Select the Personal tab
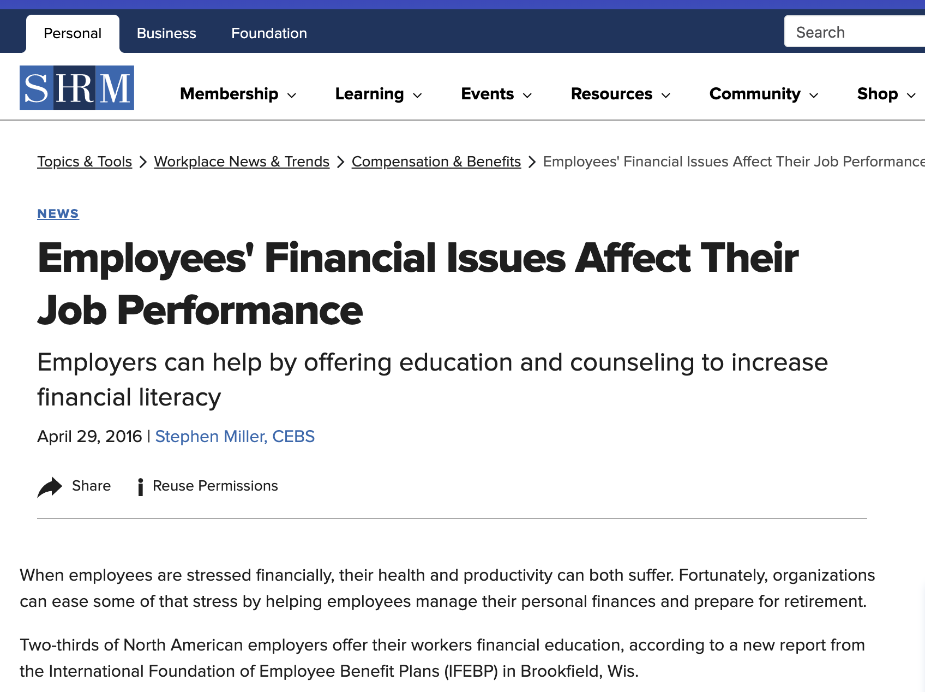 tap(73, 33)
